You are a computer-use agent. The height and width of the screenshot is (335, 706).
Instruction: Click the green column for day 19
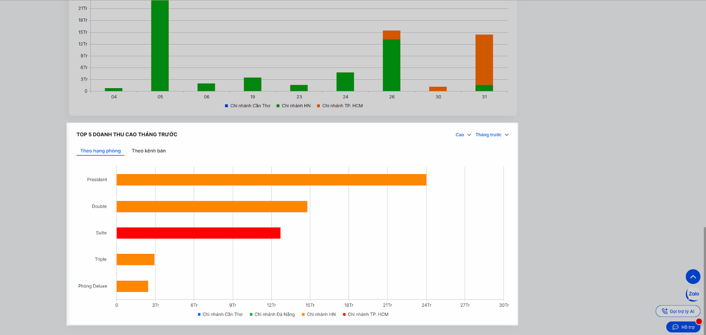tap(252, 84)
